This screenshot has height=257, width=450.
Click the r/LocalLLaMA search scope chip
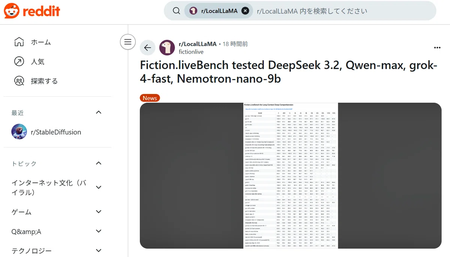click(218, 11)
